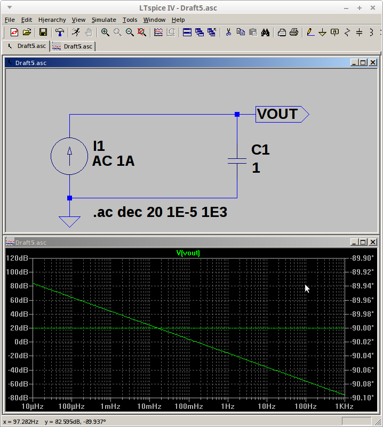Click the Halt hand icon
383x427 pixels.
click(x=89, y=32)
